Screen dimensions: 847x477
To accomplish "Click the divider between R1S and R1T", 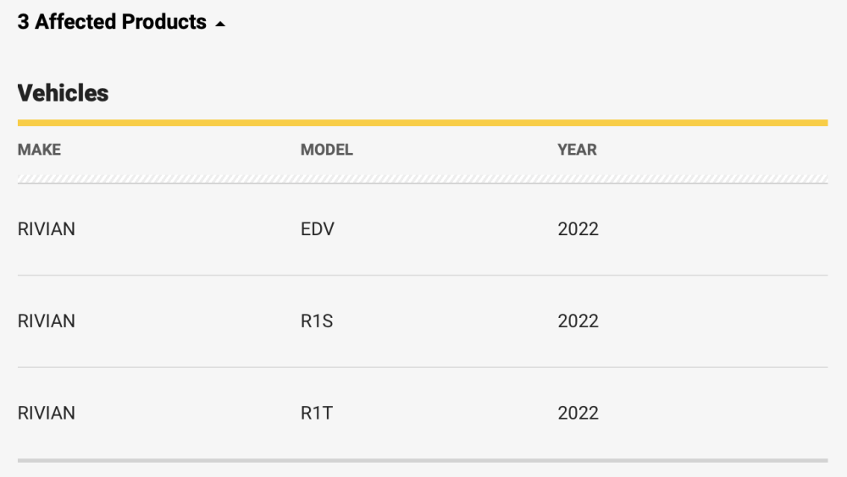I will tap(423, 367).
